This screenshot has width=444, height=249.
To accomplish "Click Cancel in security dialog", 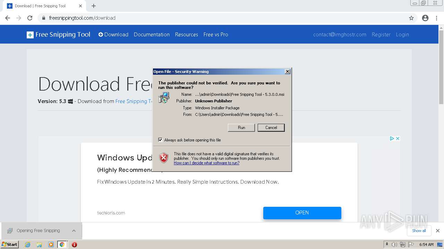I will (271, 128).
